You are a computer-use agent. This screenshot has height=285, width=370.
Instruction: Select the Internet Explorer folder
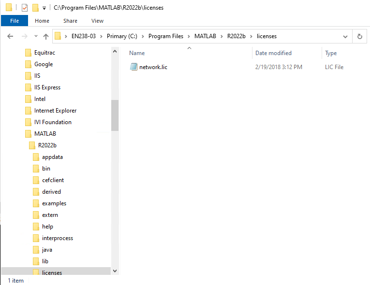(55, 111)
